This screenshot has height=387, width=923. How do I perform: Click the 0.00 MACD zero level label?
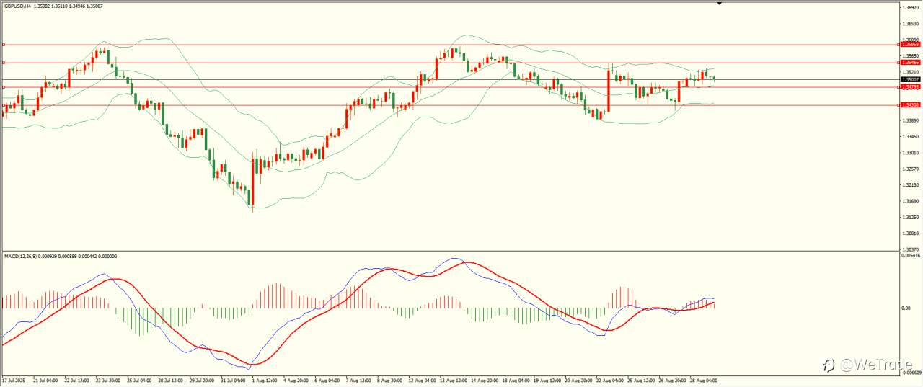[906, 308]
